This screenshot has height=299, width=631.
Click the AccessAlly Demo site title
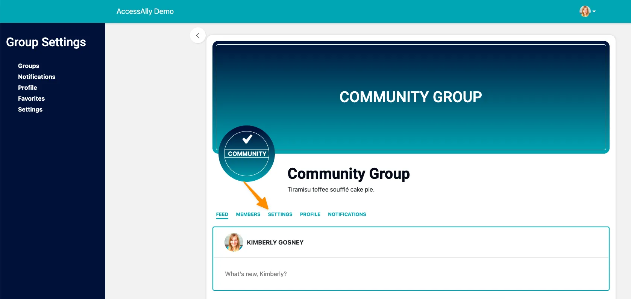(145, 11)
